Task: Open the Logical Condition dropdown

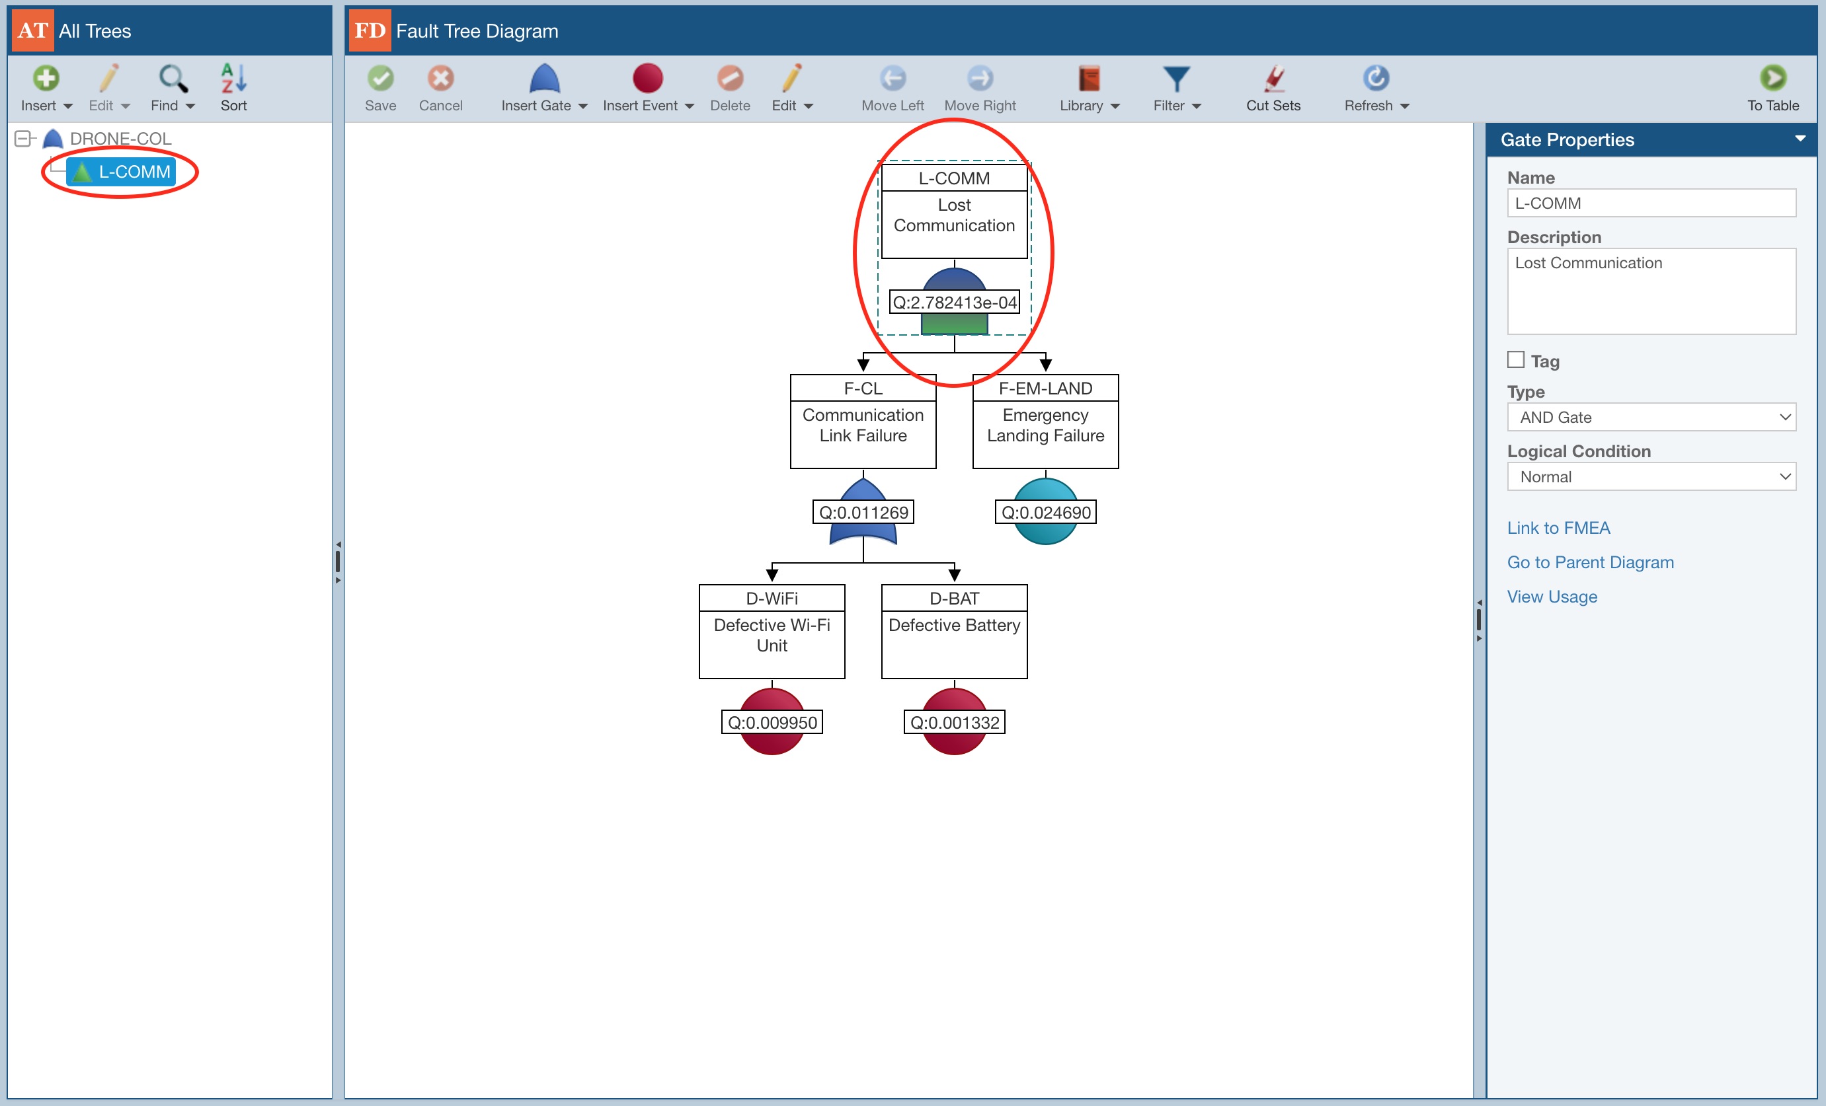Action: (1650, 476)
